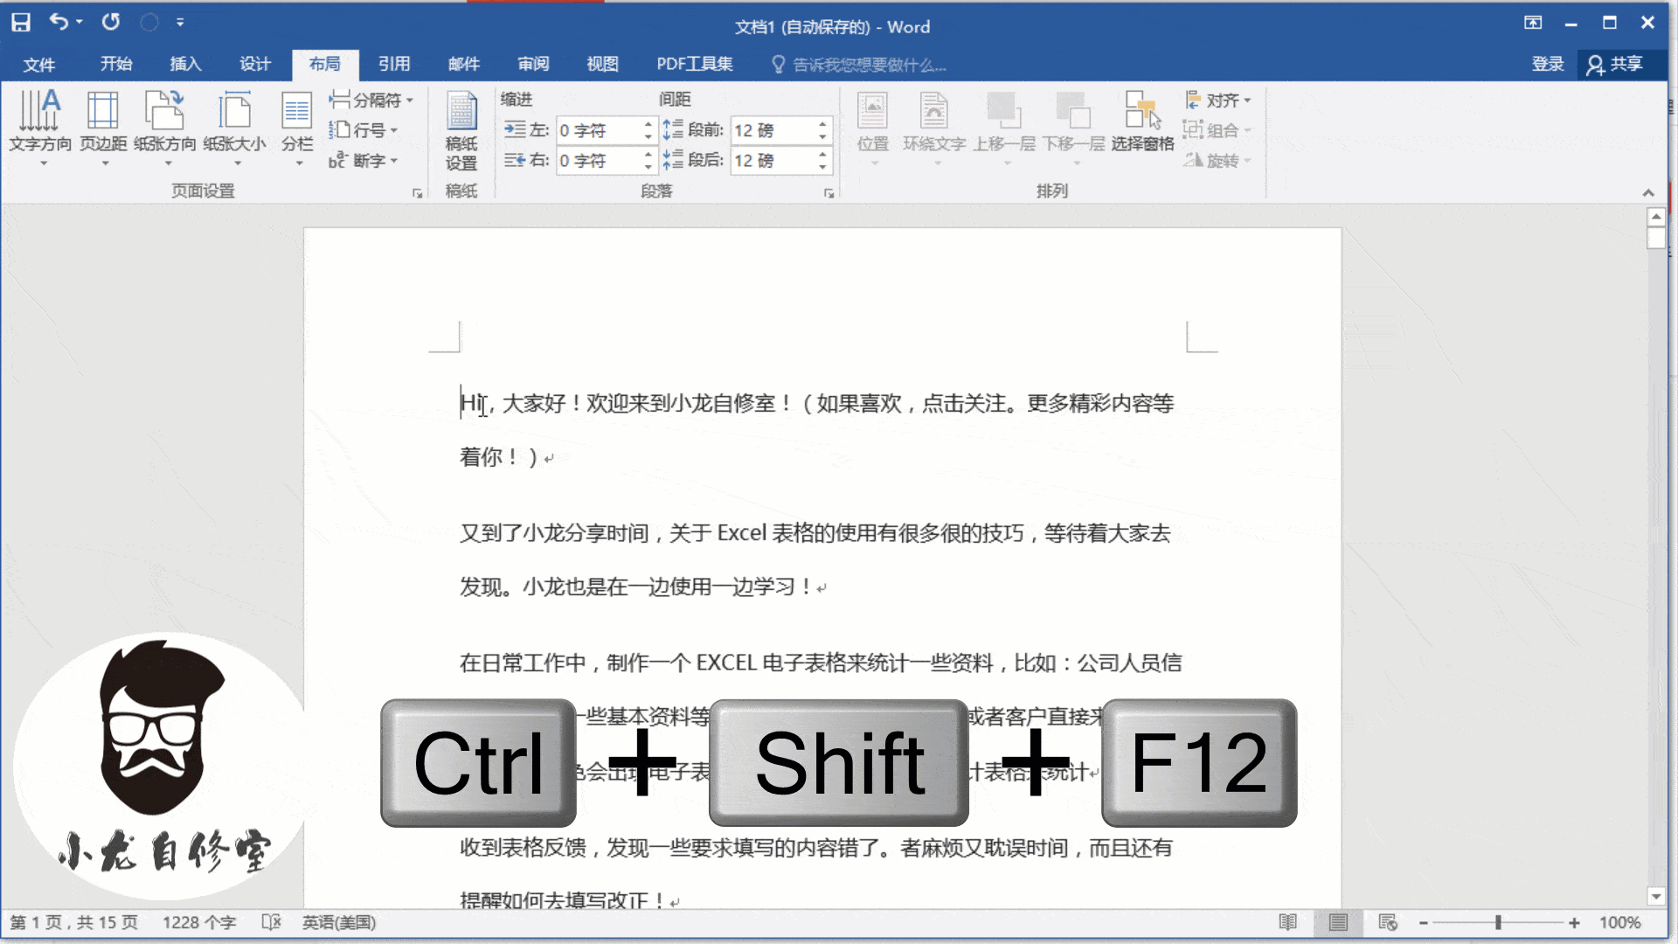1678x944 pixels.
Task: Open the 选择窗格 selection pane
Action: tap(1142, 122)
